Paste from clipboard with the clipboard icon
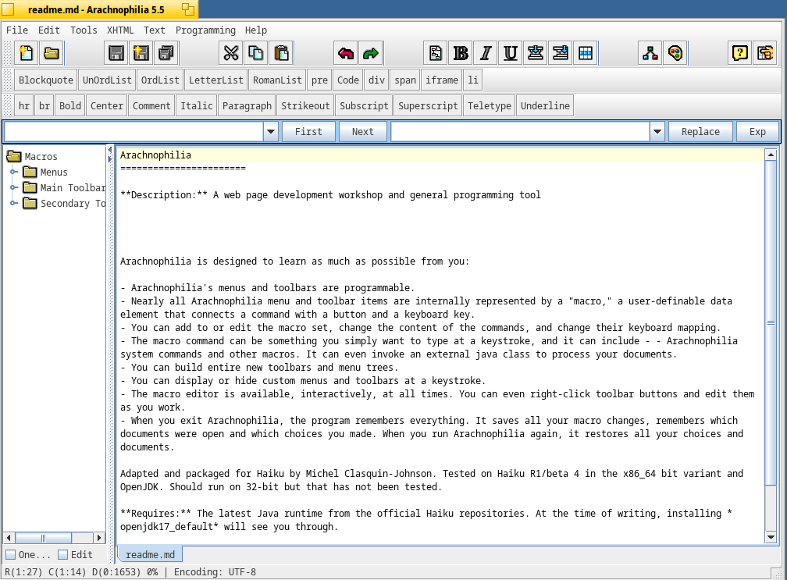Viewport: 787px width, 580px height. tap(281, 53)
